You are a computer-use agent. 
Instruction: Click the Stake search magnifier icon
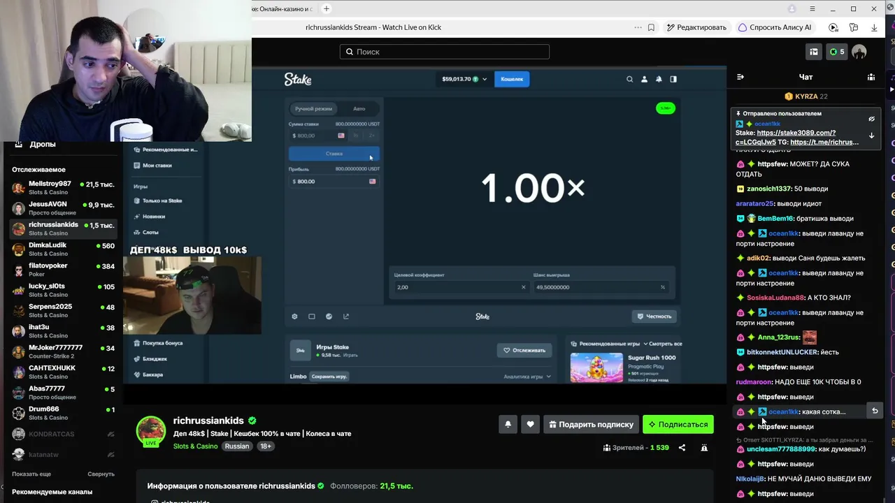point(629,79)
